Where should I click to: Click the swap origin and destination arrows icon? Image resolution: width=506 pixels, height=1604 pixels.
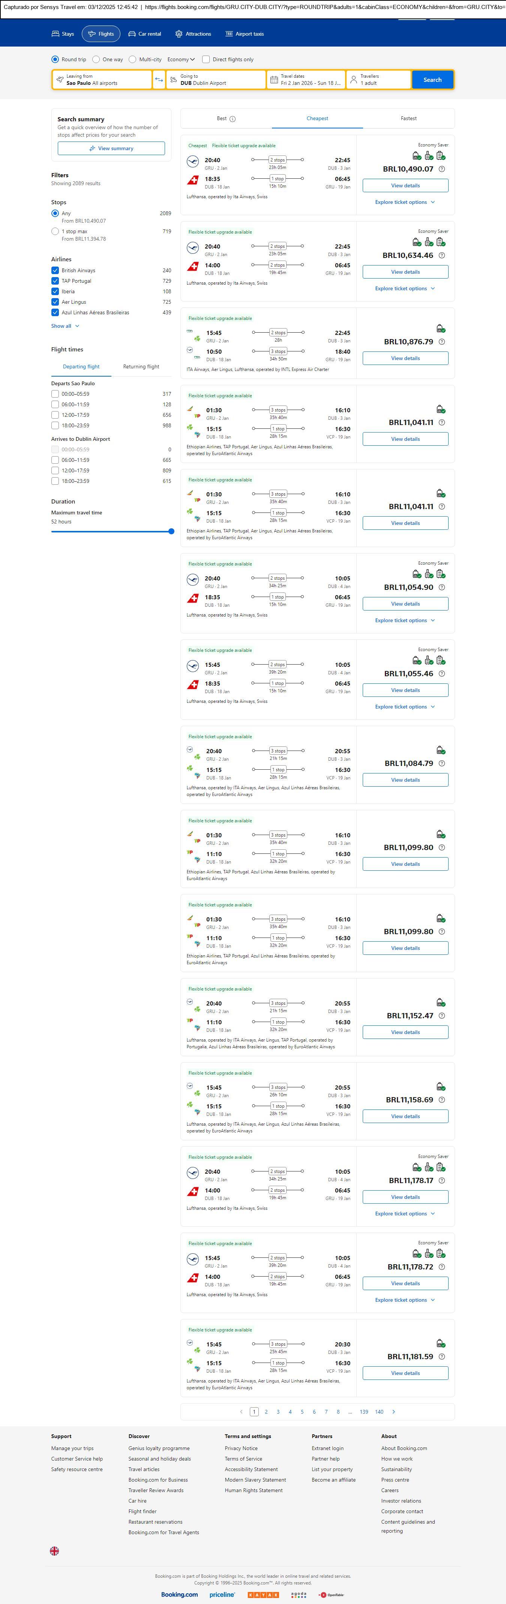[159, 80]
